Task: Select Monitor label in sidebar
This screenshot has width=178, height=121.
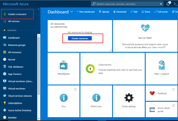Action: click(x=12, y=118)
